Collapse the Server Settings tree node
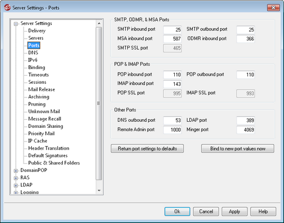This screenshot has height=223, width=284. click(16, 24)
